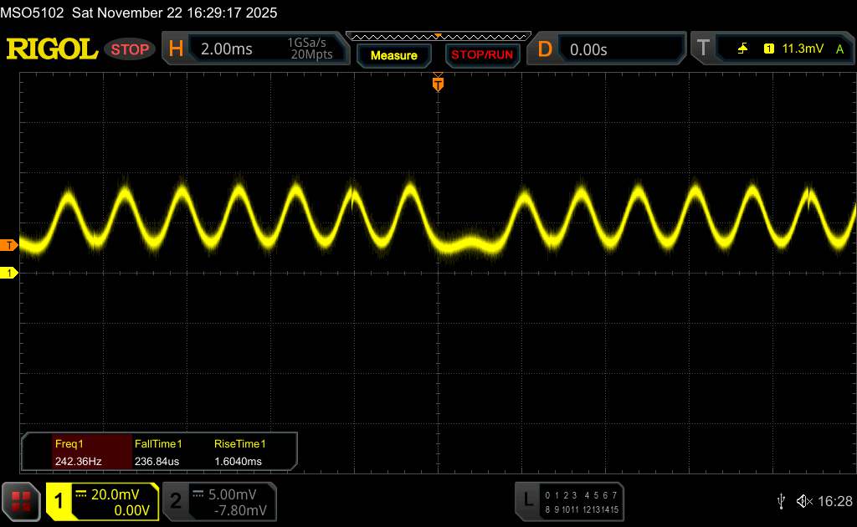Open the Measure menu
The height and width of the screenshot is (527, 857).
[393, 55]
